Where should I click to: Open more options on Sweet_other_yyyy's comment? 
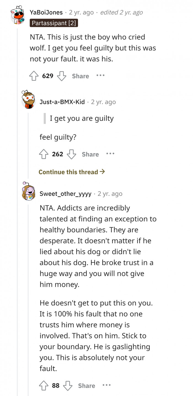107,385
